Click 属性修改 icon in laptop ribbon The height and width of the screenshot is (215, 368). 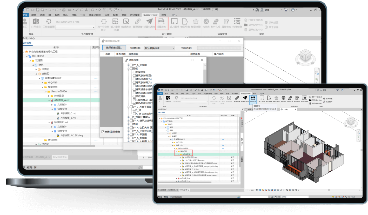click(x=226, y=22)
